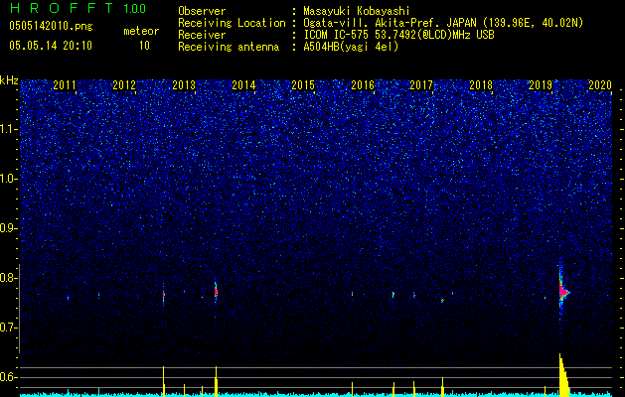Image resolution: width=625 pixels, height=397 pixels.
Task: Click the 'Receiving antenna' label
Action: pyautogui.click(x=229, y=47)
